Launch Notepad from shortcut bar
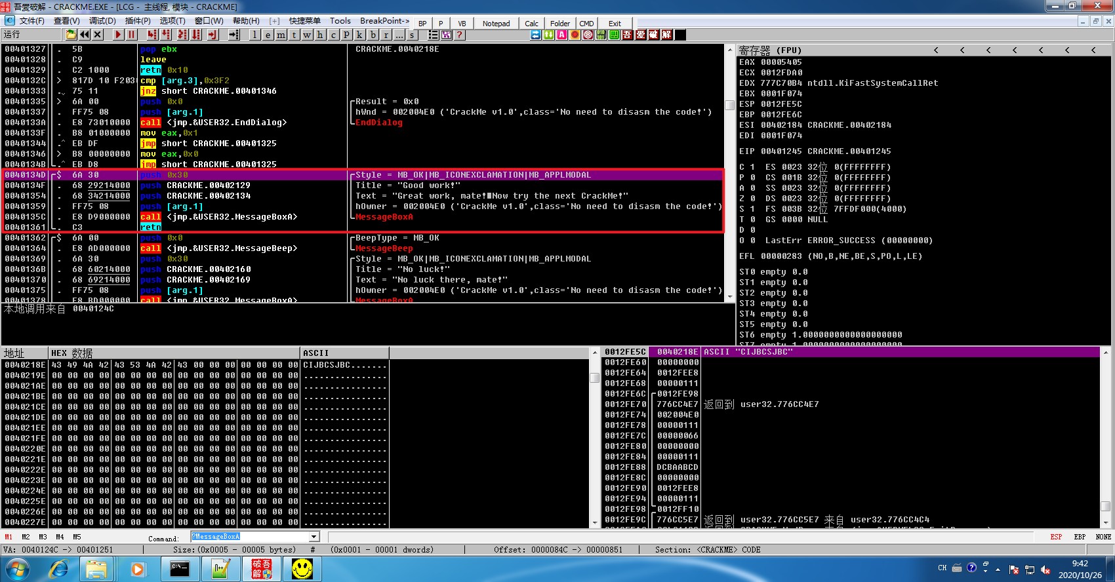This screenshot has width=1115, height=582. [x=496, y=24]
